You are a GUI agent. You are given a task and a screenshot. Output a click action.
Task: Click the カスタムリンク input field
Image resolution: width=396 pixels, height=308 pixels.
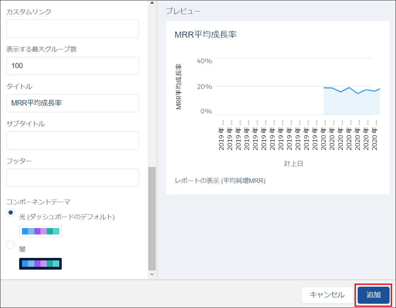pyautogui.click(x=72, y=28)
